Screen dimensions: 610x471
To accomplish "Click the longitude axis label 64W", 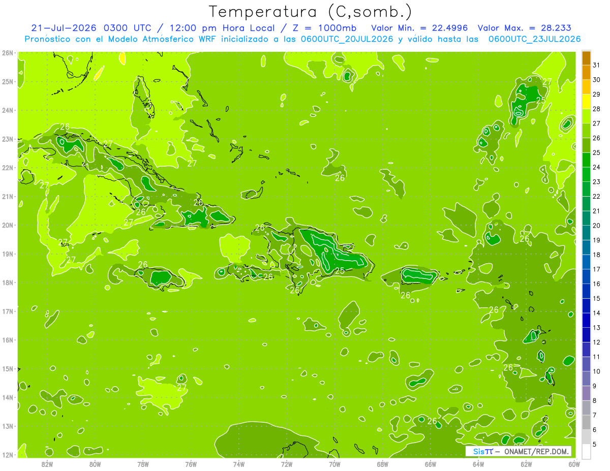I will pos(478,464).
